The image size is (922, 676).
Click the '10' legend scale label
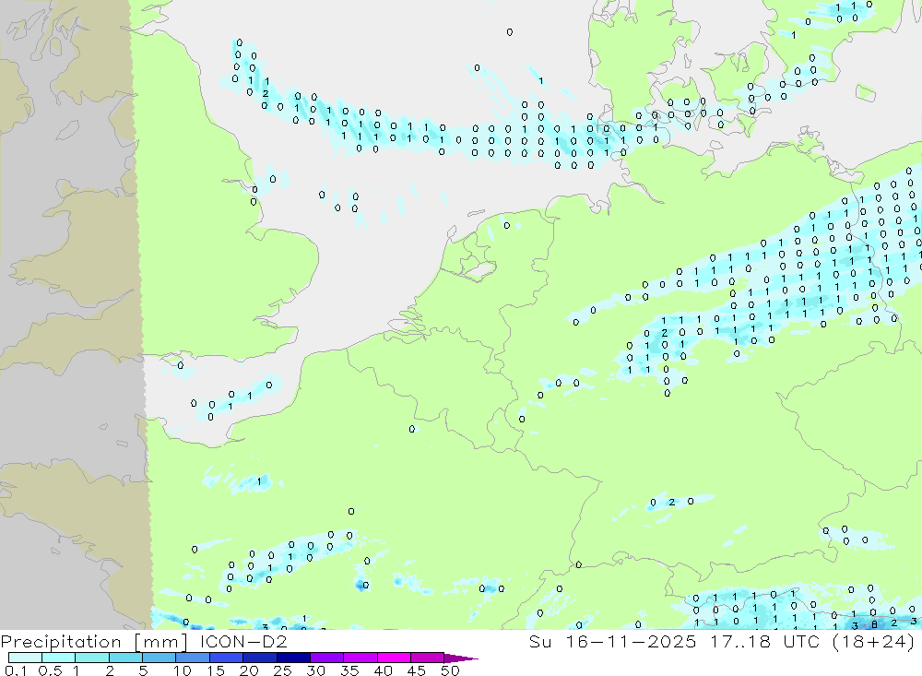click(182, 670)
